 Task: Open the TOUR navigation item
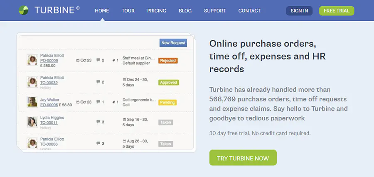pos(128,11)
